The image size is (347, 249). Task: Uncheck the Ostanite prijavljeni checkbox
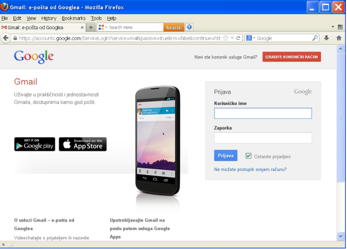pos(248,156)
